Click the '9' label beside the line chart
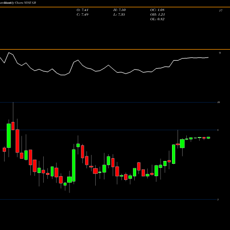Screen dimensions: 230x230 [220, 53]
